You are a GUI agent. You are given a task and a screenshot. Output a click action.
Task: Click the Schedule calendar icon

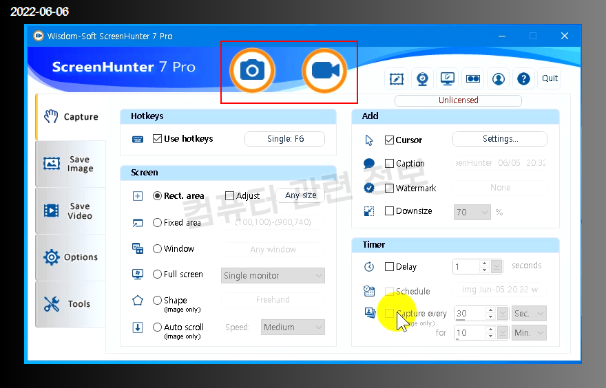point(369,291)
